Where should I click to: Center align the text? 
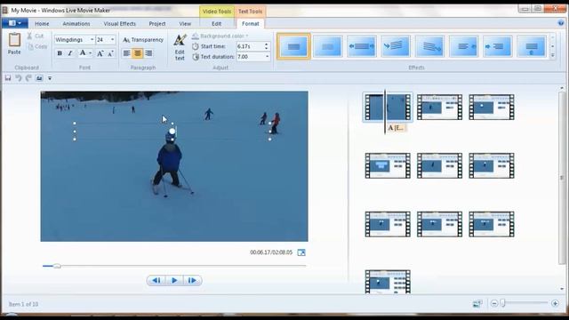(138, 53)
